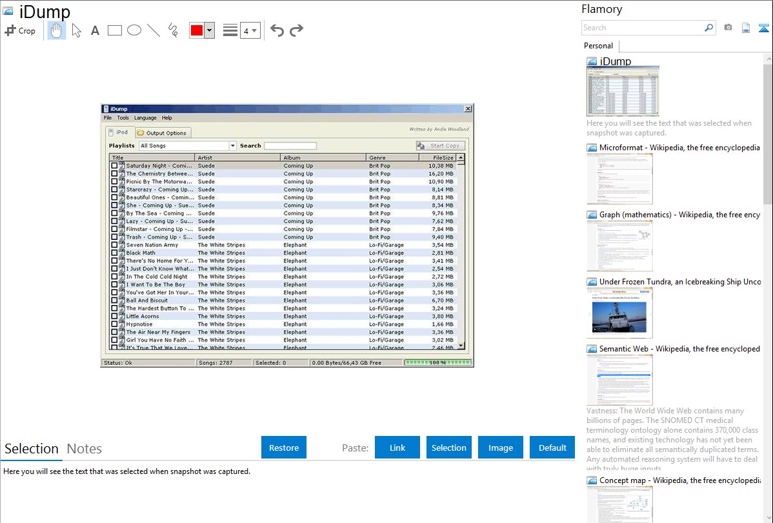773x523 pixels.
Task: Redo the last annotation
Action: [296, 30]
